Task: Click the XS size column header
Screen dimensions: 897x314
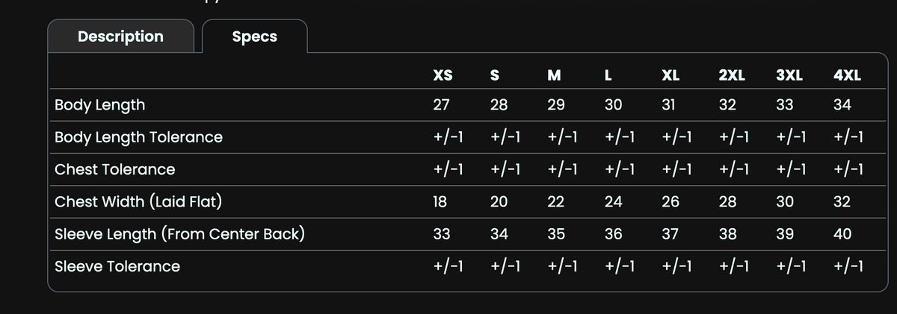Action: (443, 75)
